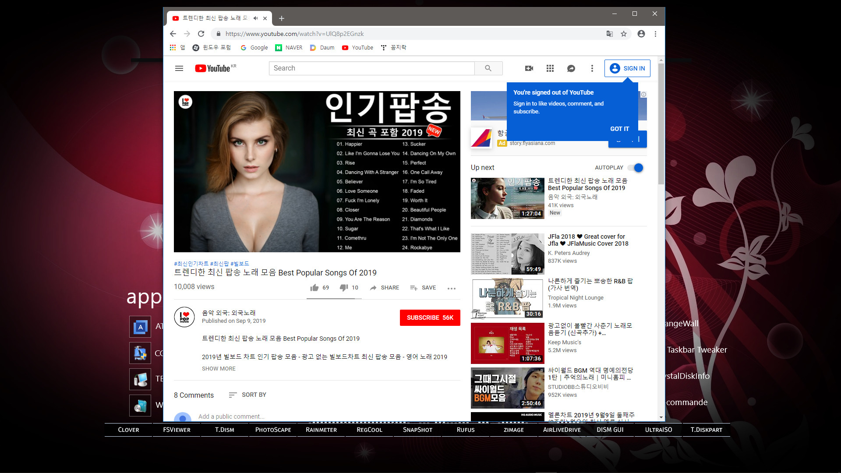This screenshot has height=473, width=841.
Task: Expand description with Show More
Action: [219, 369]
